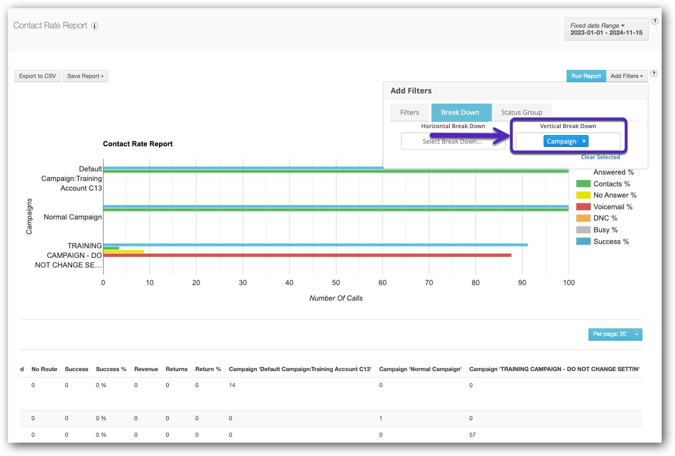Remove the Campaign tag with its x icon
The height and width of the screenshot is (456, 675).
[x=584, y=141]
